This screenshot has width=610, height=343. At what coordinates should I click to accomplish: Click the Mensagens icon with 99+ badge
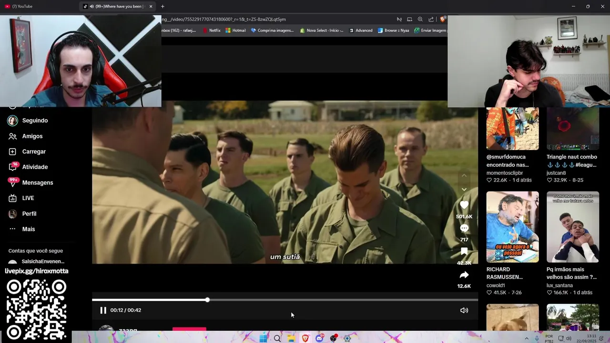(13, 182)
